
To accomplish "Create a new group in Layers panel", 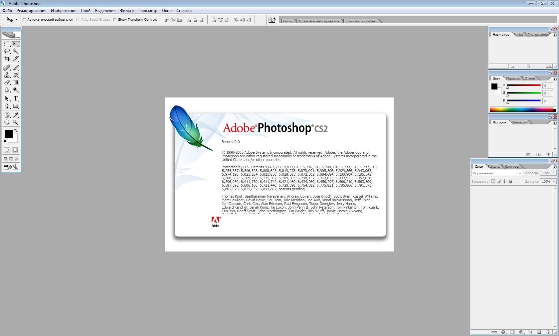I will 530,332.
